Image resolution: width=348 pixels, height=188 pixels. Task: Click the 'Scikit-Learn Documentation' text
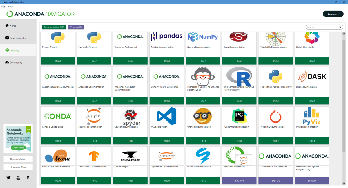click(56, 167)
